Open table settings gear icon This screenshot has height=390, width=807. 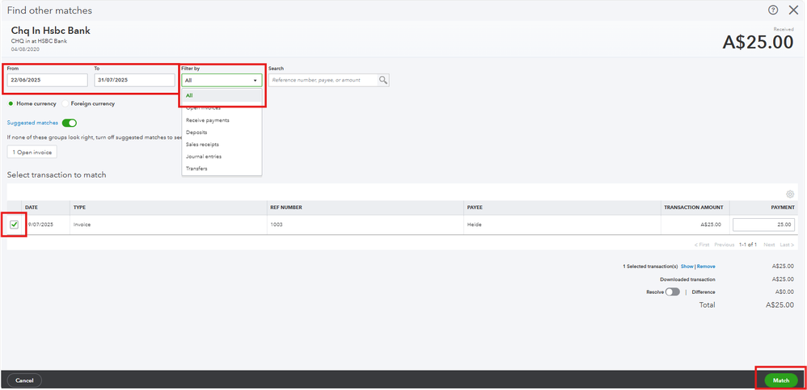[790, 194]
